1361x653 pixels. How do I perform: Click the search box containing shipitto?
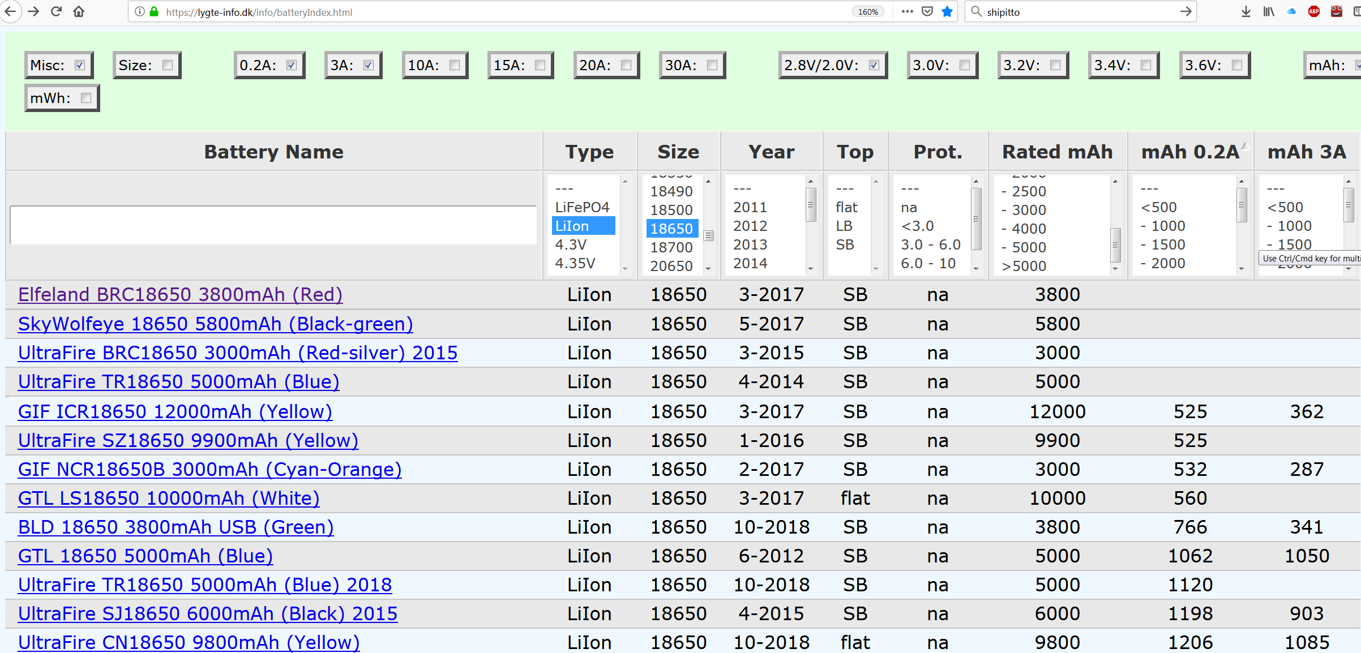(1080, 12)
